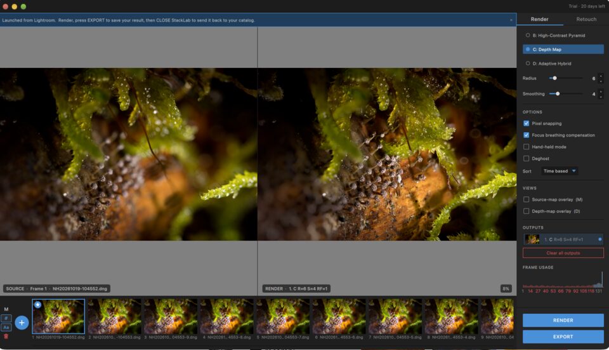Switch to the Render tab
This screenshot has width=609, height=350.
539,19
